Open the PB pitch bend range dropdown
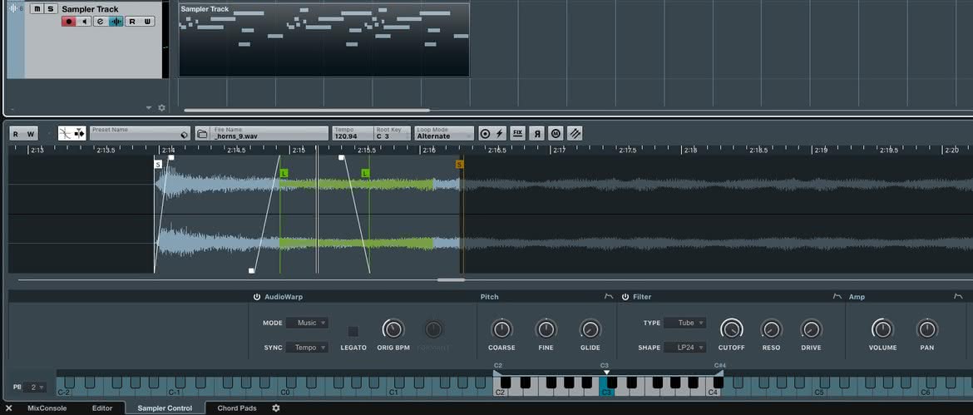 (37, 387)
